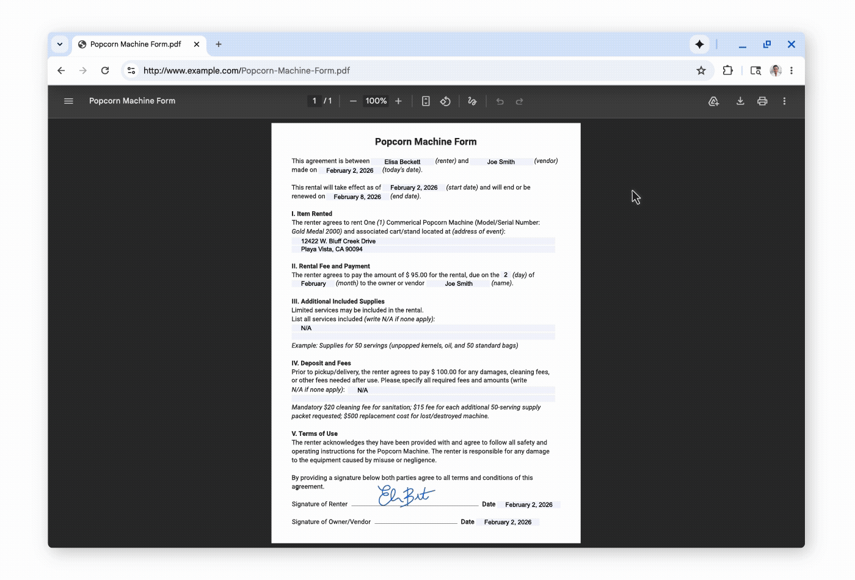The height and width of the screenshot is (580, 855).
Task: Print the PDF document
Action: click(762, 101)
